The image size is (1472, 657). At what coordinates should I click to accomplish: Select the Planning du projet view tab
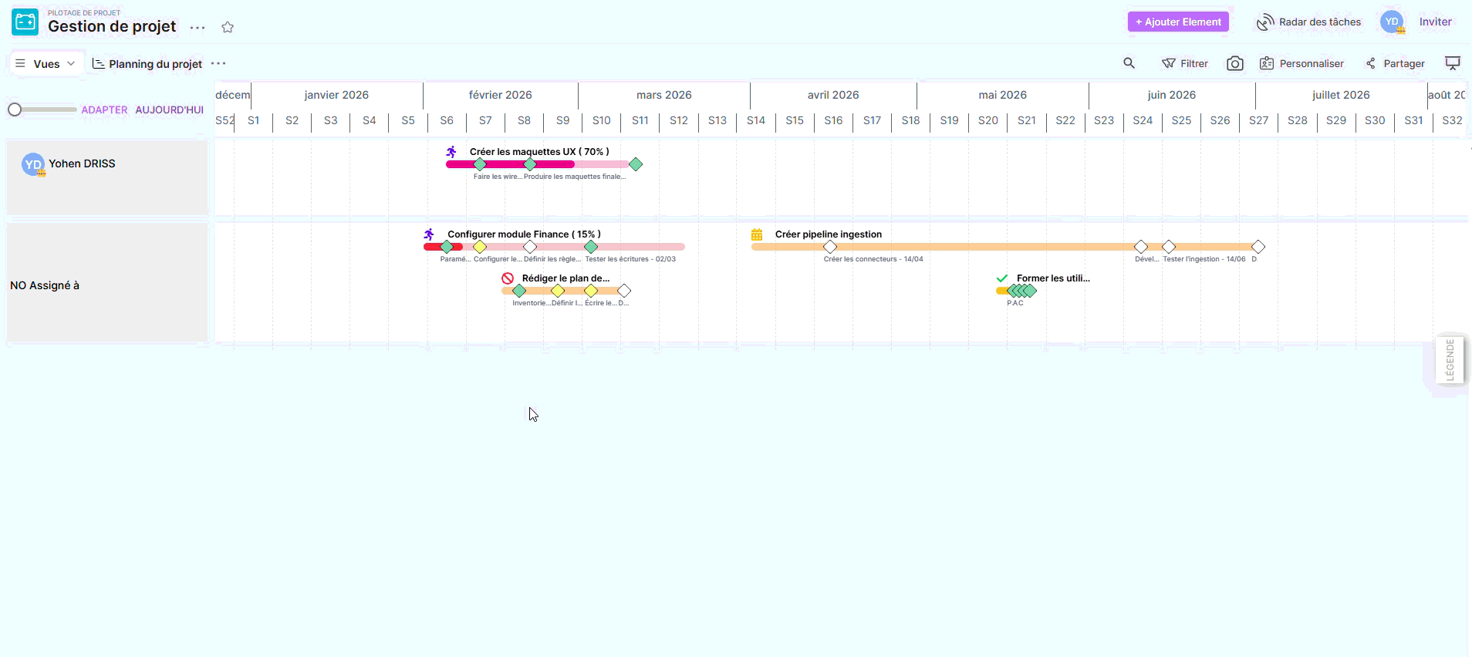pyautogui.click(x=147, y=64)
